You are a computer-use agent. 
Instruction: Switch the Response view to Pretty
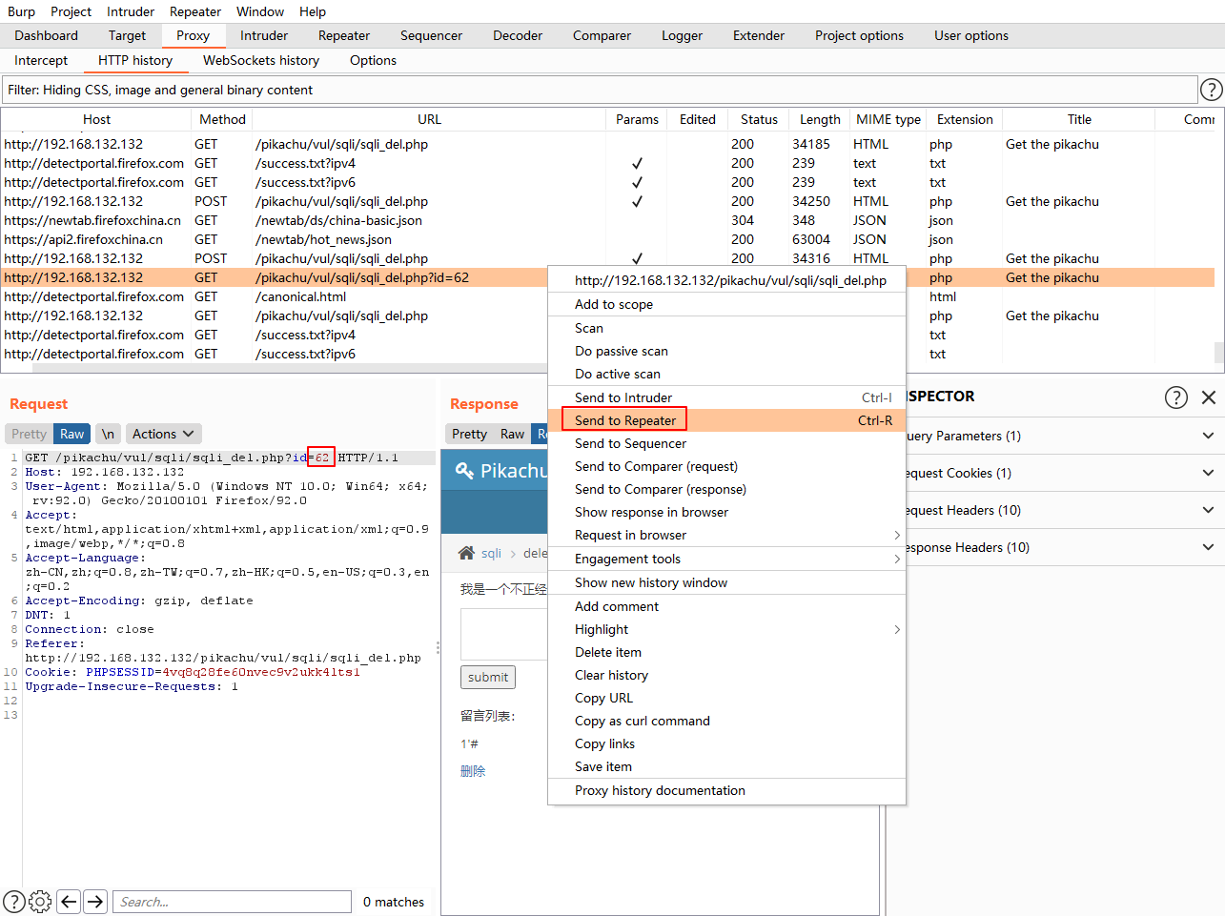pos(469,434)
